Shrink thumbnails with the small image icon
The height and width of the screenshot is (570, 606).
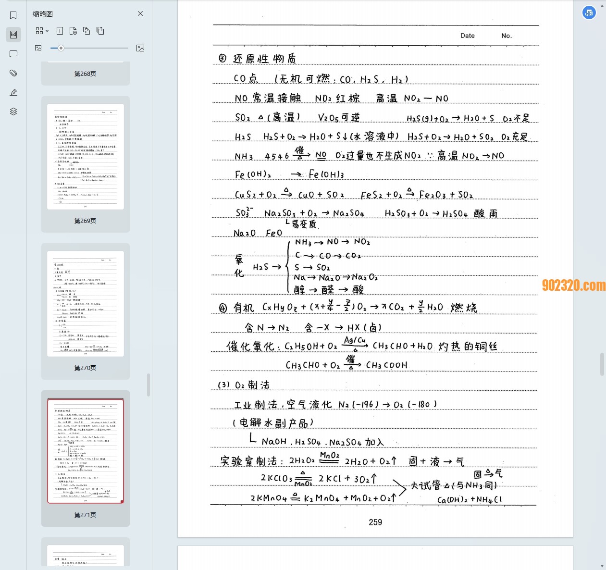pyautogui.click(x=38, y=48)
